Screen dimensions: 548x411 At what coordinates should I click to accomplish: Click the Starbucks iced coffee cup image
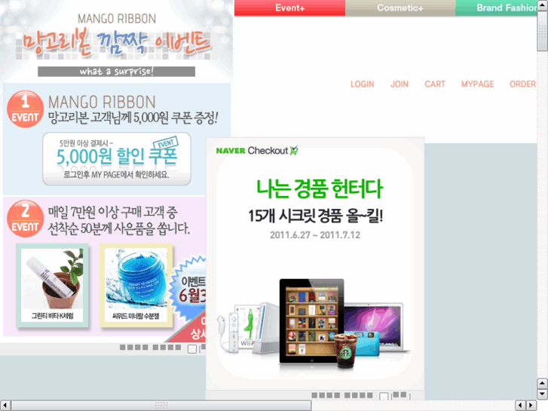point(346,351)
